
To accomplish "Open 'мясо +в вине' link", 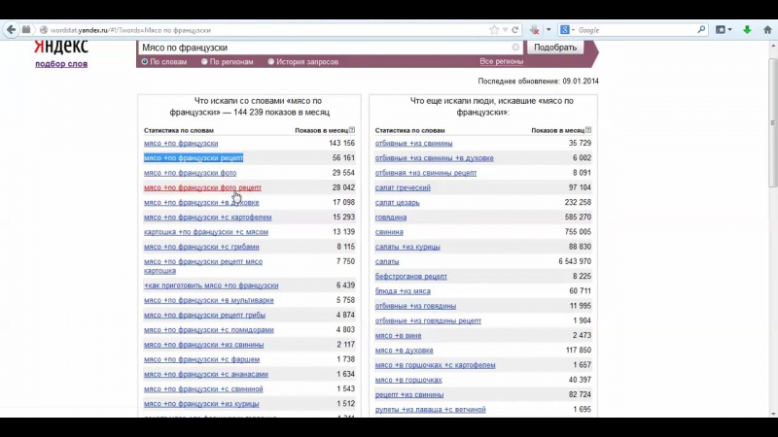I will [x=398, y=335].
